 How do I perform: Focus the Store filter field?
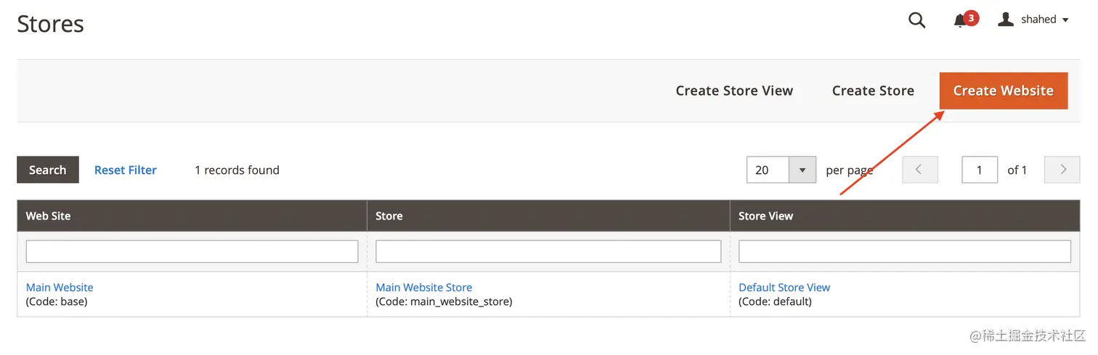(x=548, y=251)
